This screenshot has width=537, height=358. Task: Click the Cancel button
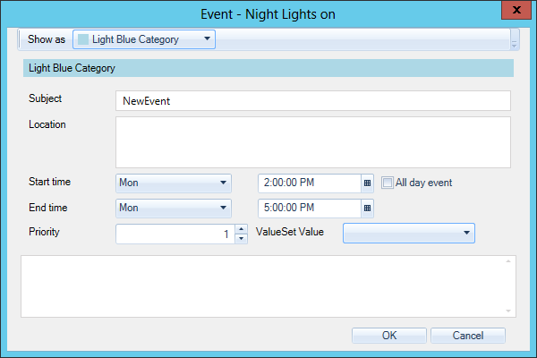click(x=467, y=336)
